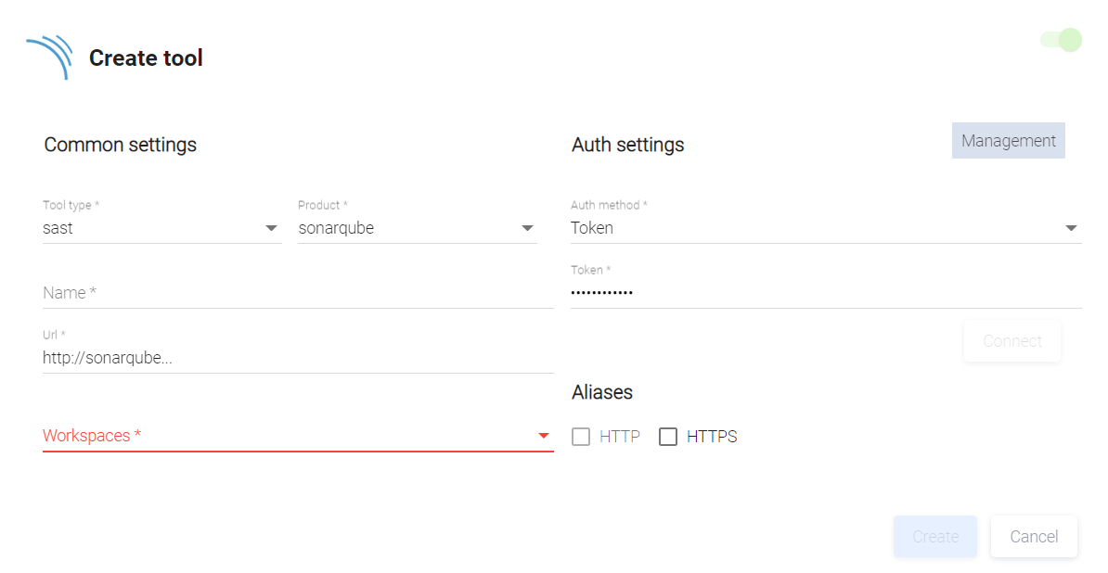Select the Token password field
This screenshot has height=573, width=1108.
coord(824,293)
